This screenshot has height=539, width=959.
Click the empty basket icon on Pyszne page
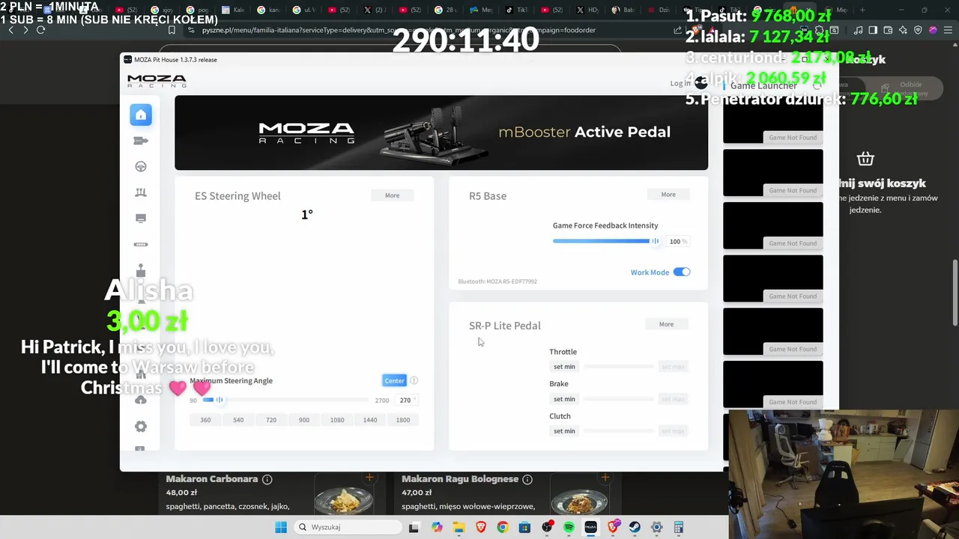(865, 159)
